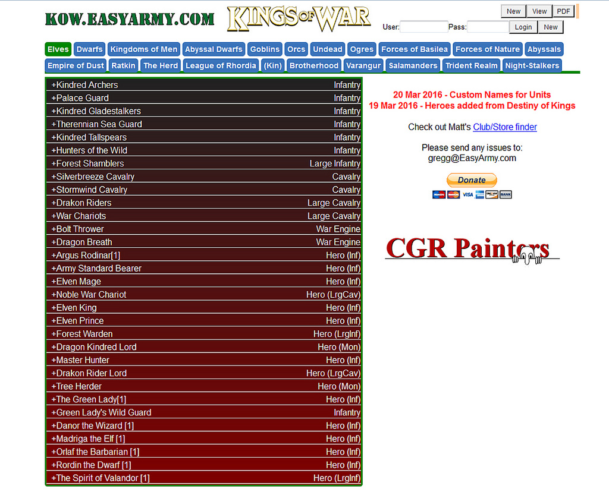Focus the User input field
Viewport: 609px width, 498px height.
[423, 27]
